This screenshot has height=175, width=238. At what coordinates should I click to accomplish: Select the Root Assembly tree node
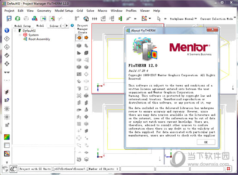click(39, 39)
